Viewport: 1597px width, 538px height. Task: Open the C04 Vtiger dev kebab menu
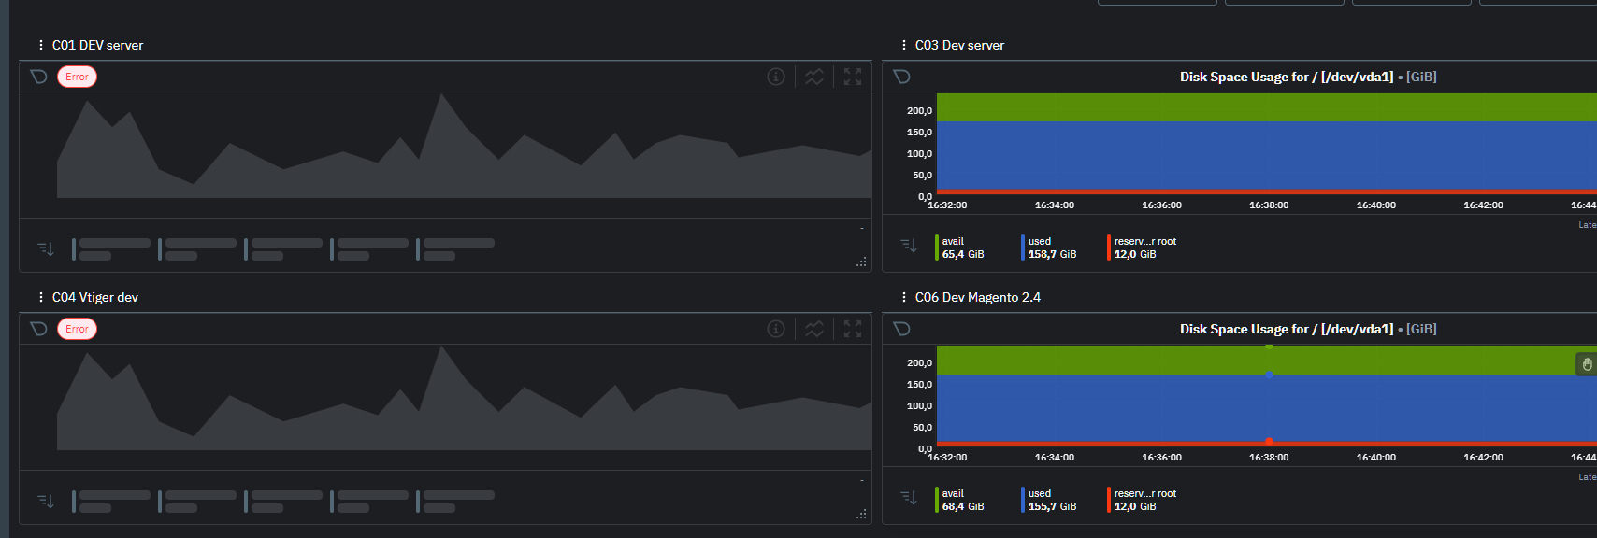(x=40, y=297)
